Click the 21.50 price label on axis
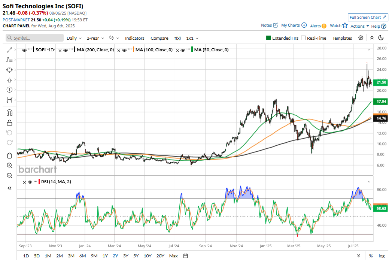The width and height of the screenshot is (392, 263). point(380,82)
